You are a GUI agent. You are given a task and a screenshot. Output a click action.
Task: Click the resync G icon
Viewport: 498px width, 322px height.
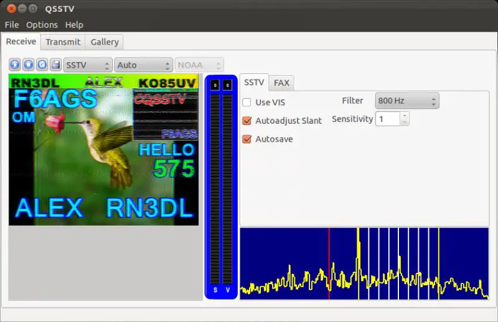click(42, 65)
